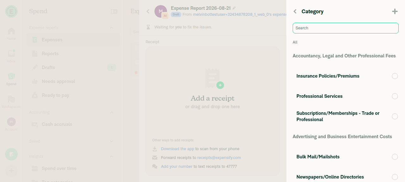The width and height of the screenshot is (405, 182).
Task: Click the Expensify logo
Action: pos(11,11)
